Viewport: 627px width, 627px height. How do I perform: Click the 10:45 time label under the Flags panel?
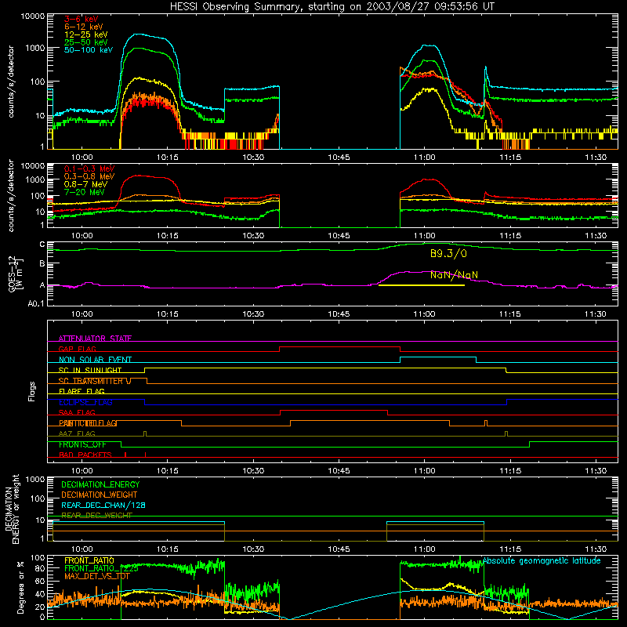coord(339,471)
